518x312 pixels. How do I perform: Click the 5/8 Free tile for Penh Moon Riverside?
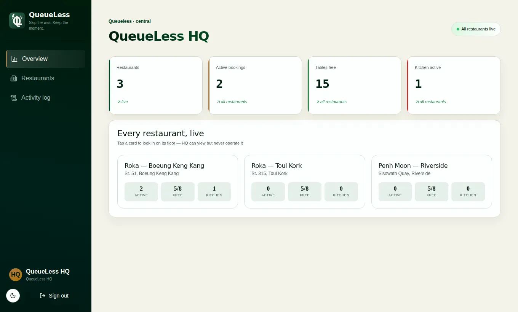pyautogui.click(x=432, y=192)
